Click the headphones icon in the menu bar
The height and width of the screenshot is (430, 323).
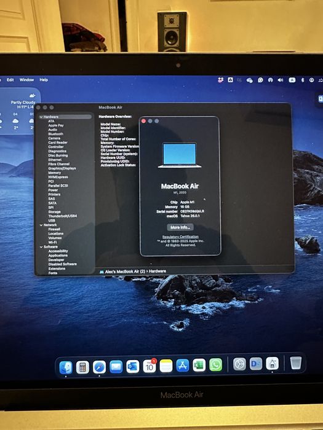[270, 80]
